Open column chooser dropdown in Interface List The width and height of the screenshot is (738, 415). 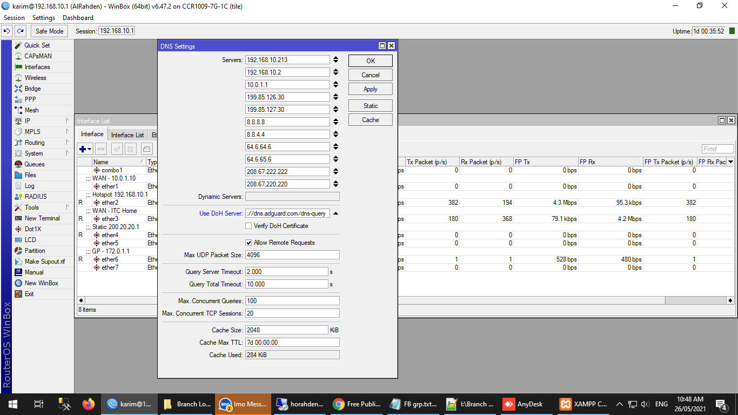[x=730, y=162]
